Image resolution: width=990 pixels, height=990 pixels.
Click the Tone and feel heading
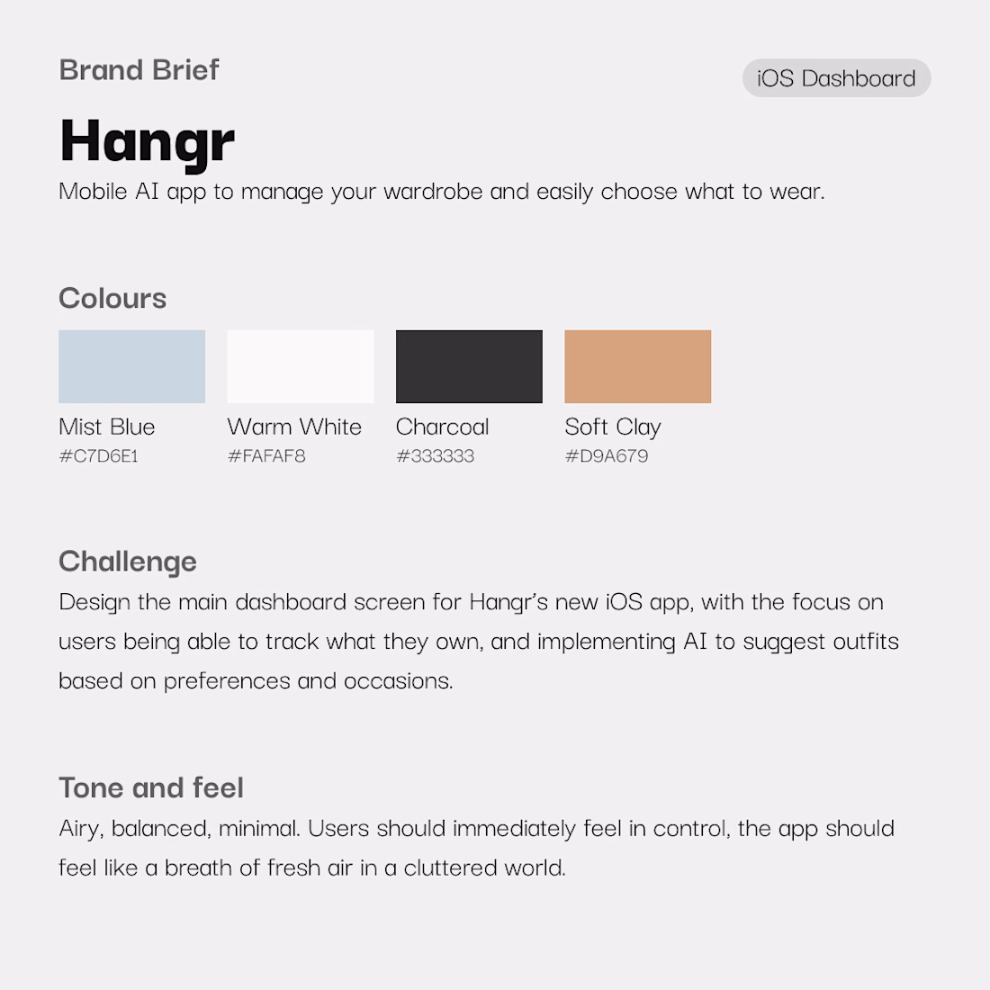(150, 788)
